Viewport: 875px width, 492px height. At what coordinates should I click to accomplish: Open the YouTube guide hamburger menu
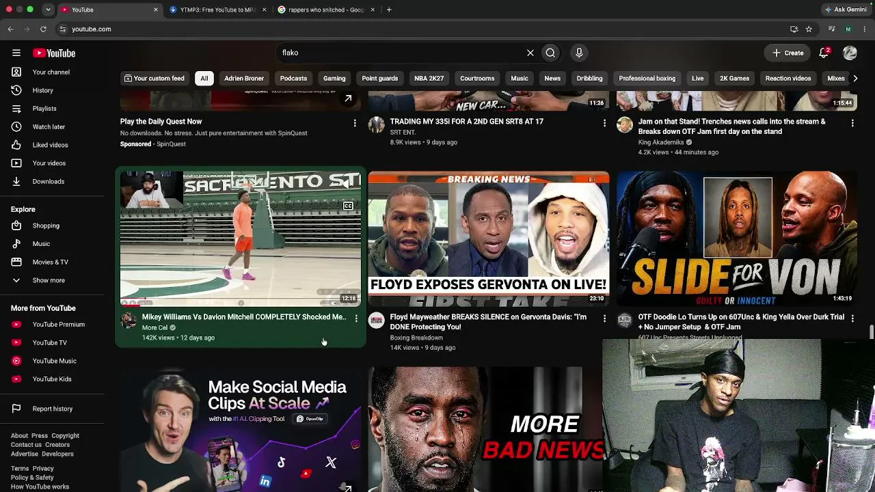tap(16, 53)
